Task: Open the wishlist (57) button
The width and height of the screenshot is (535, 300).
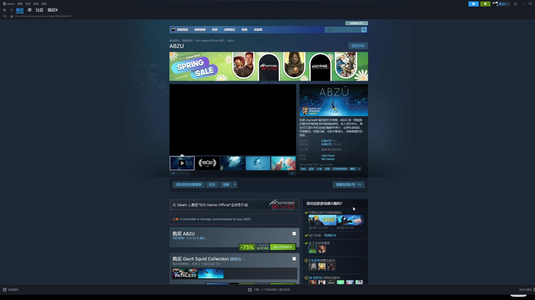Action: pos(356,23)
